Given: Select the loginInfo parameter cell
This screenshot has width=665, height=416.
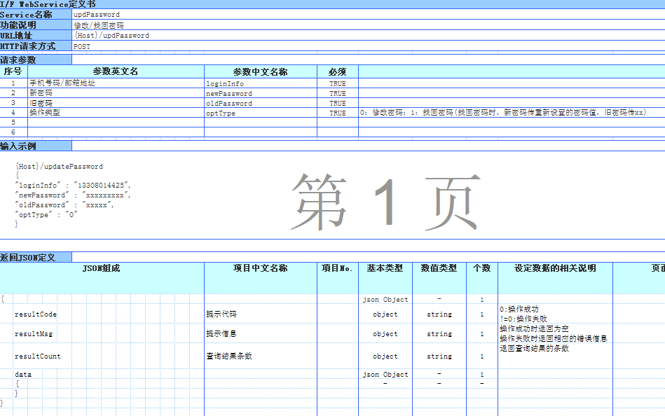Looking at the screenshot, I should (x=261, y=83).
